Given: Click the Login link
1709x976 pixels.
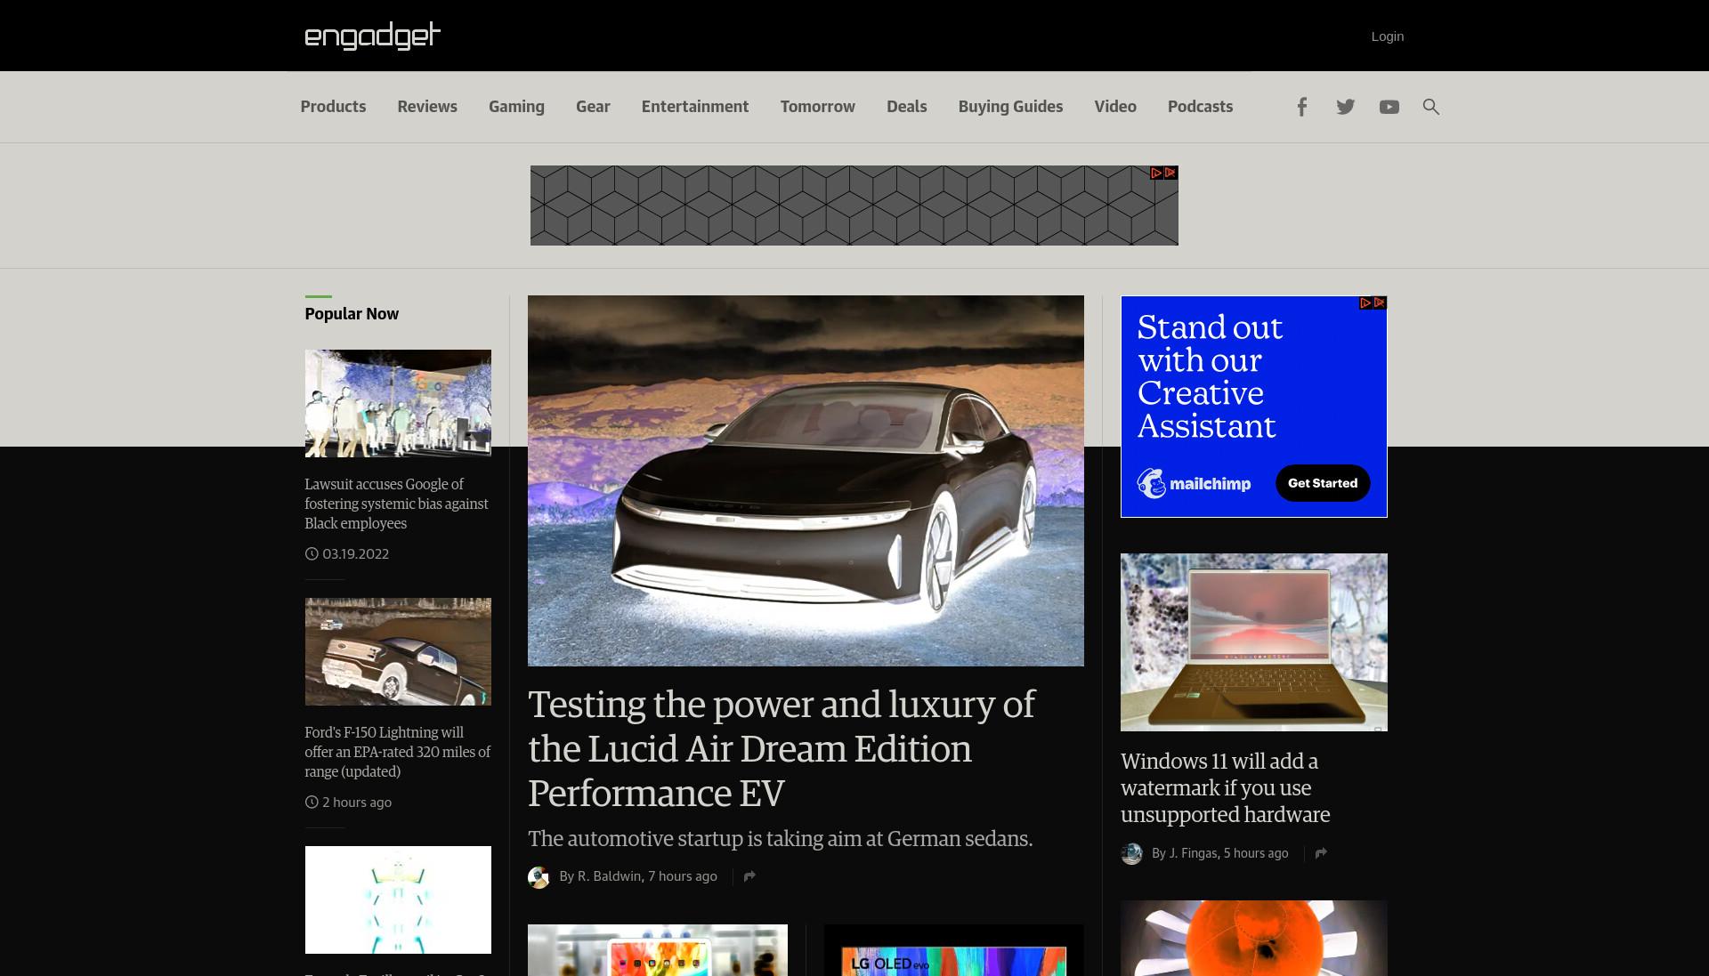Looking at the screenshot, I should click(x=1387, y=36).
